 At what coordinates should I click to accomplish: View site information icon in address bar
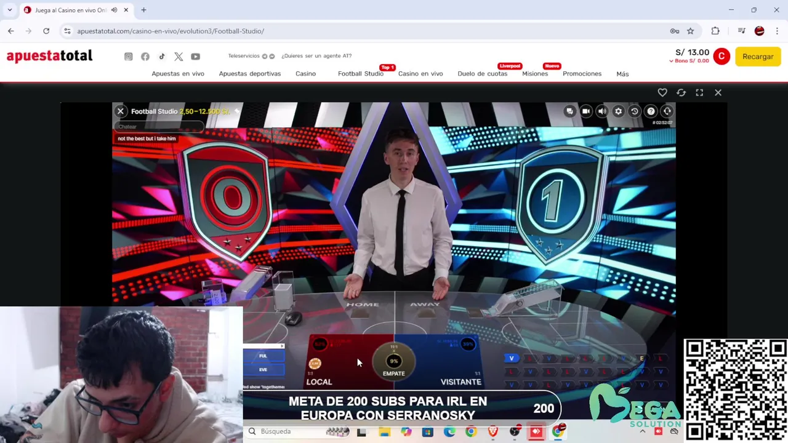point(67,31)
